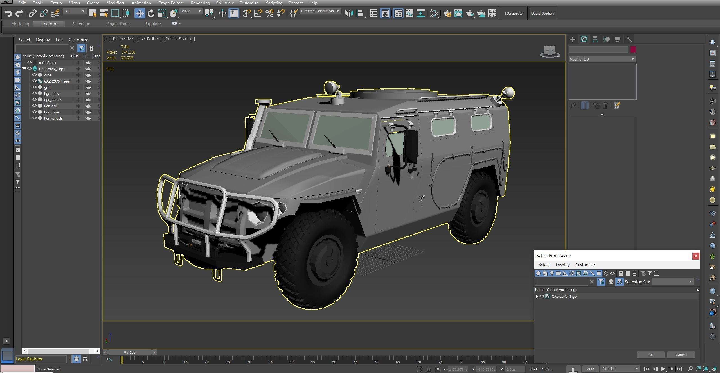Activate the Select Object tool
720x373 pixels.
coord(92,13)
